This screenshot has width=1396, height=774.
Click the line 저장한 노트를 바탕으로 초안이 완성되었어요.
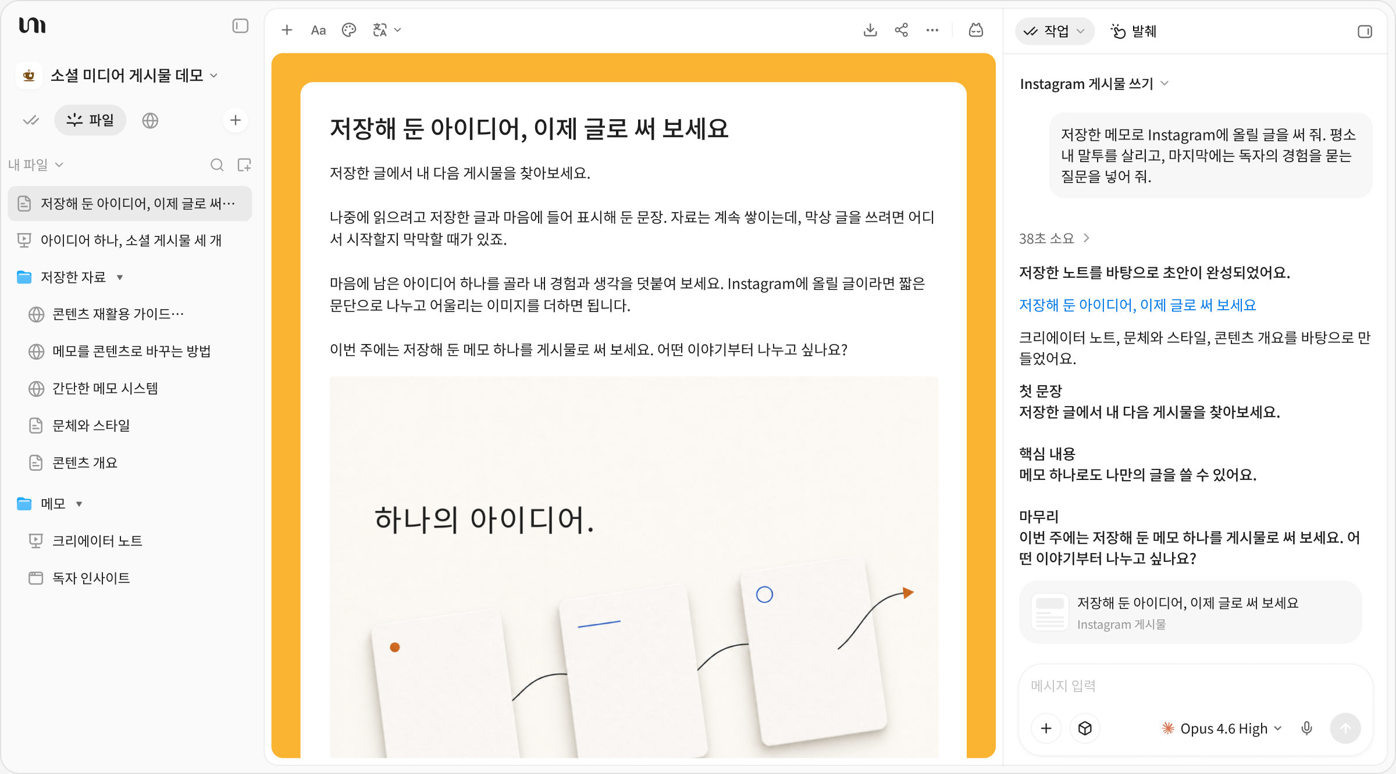point(1155,273)
